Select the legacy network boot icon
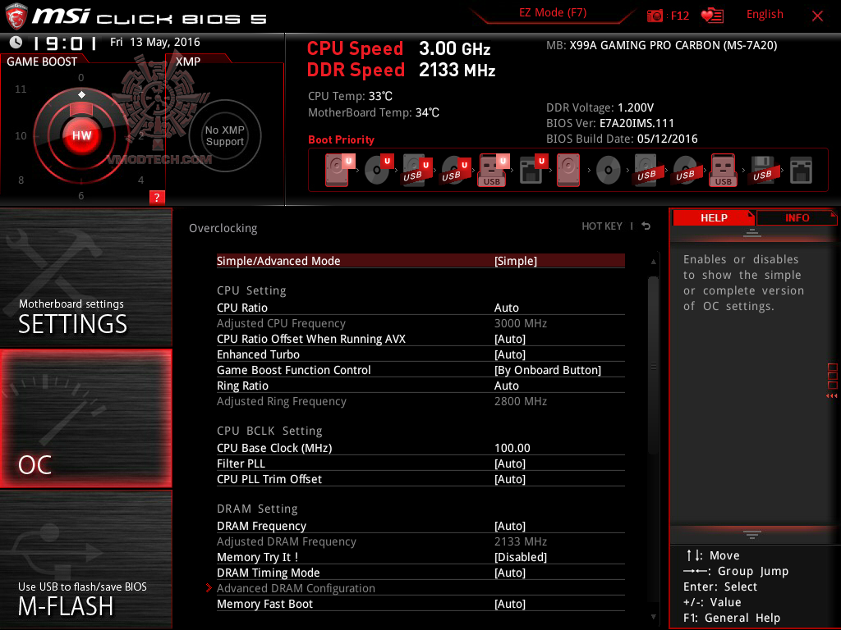 coord(801,170)
